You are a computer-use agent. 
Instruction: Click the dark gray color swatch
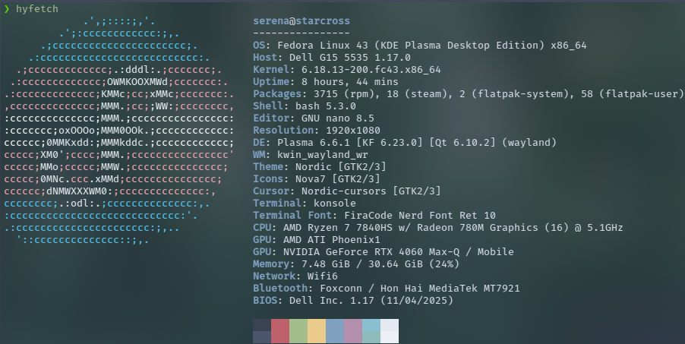click(x=262, y=331)
